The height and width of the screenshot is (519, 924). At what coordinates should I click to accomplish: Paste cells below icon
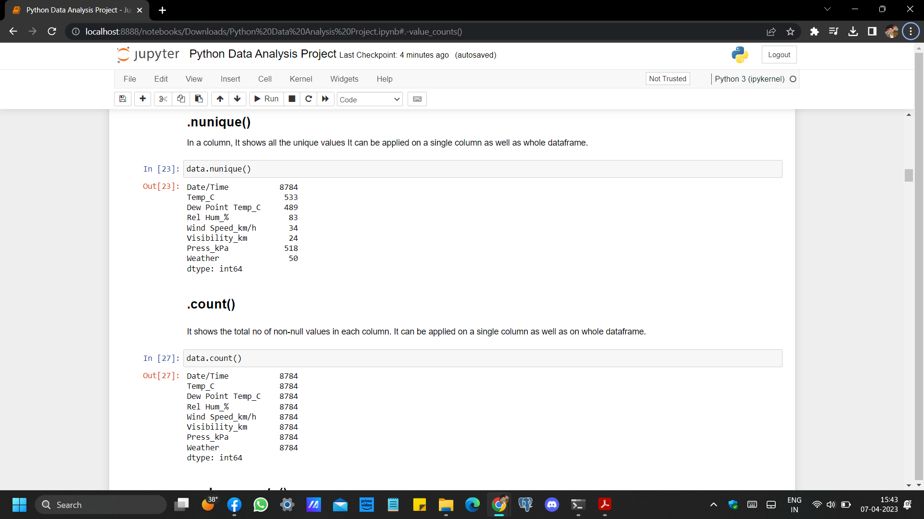(199, 99)
